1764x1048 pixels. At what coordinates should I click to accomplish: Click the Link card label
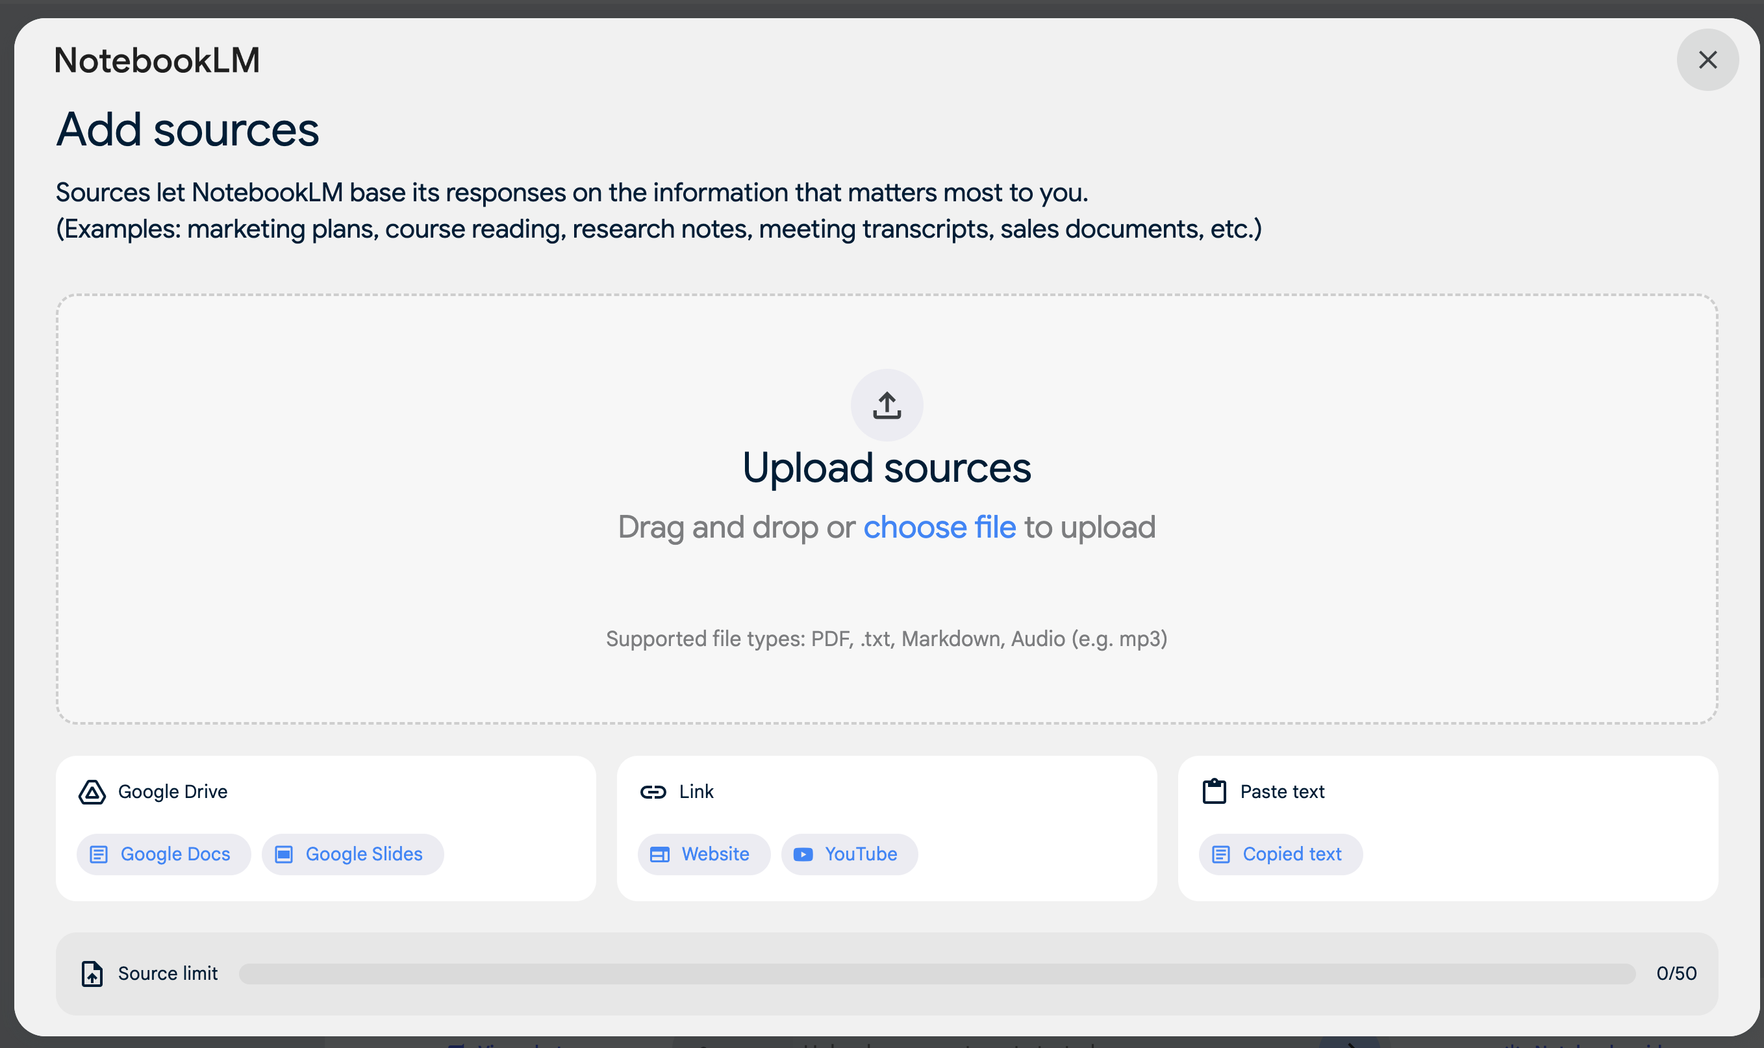pos(696,792)
